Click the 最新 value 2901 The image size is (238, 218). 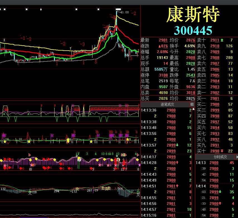(163, 40)
